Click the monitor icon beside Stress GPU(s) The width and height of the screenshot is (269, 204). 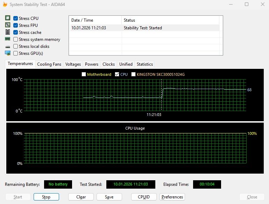[8, 53]
